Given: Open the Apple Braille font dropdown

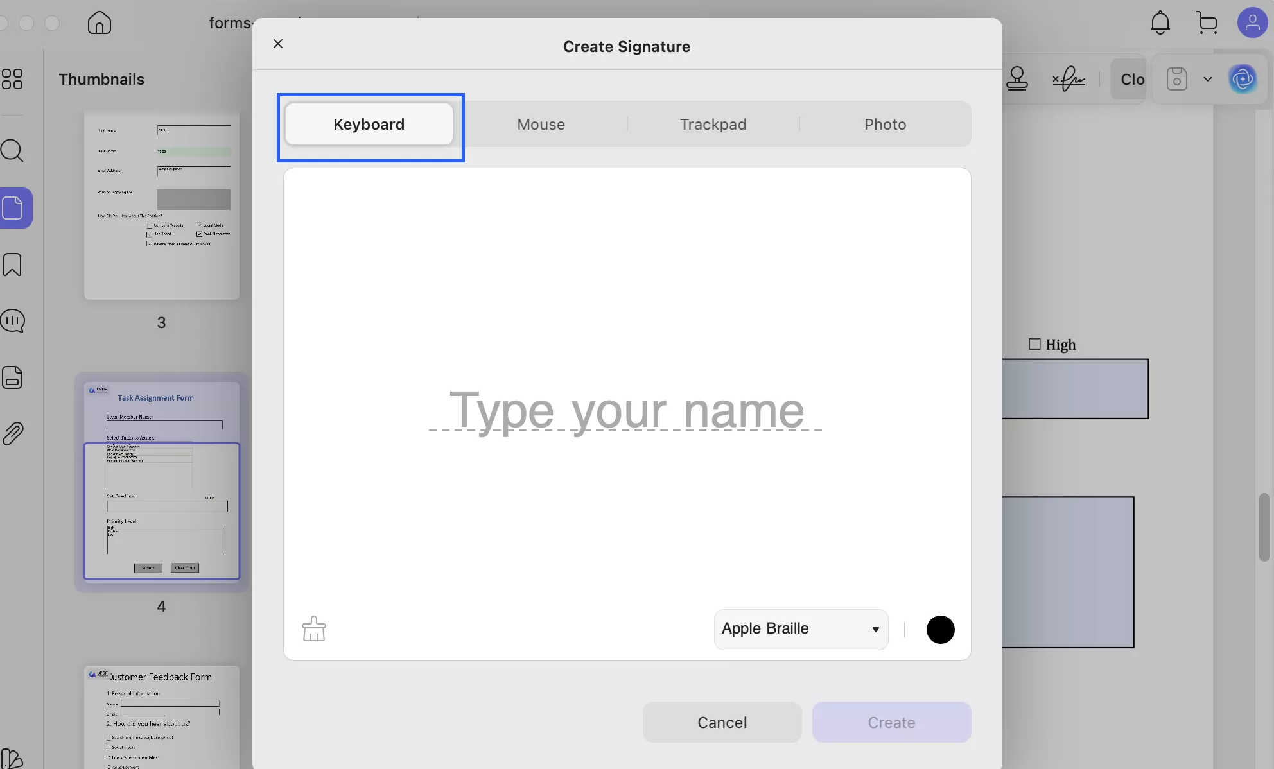Looking at the screenshot, I should pyautogui.click(x=800, y=629).
